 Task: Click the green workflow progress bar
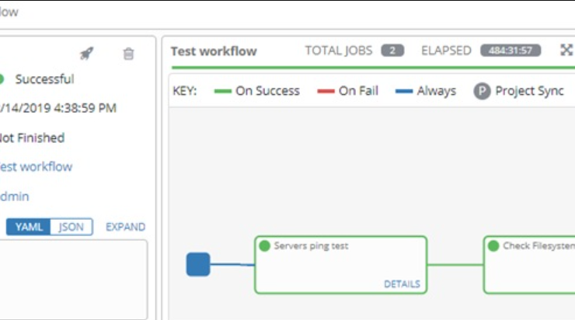pos(373,68)
